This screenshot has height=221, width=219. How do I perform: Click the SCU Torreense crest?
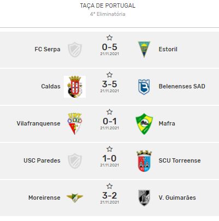pos(144,161)
